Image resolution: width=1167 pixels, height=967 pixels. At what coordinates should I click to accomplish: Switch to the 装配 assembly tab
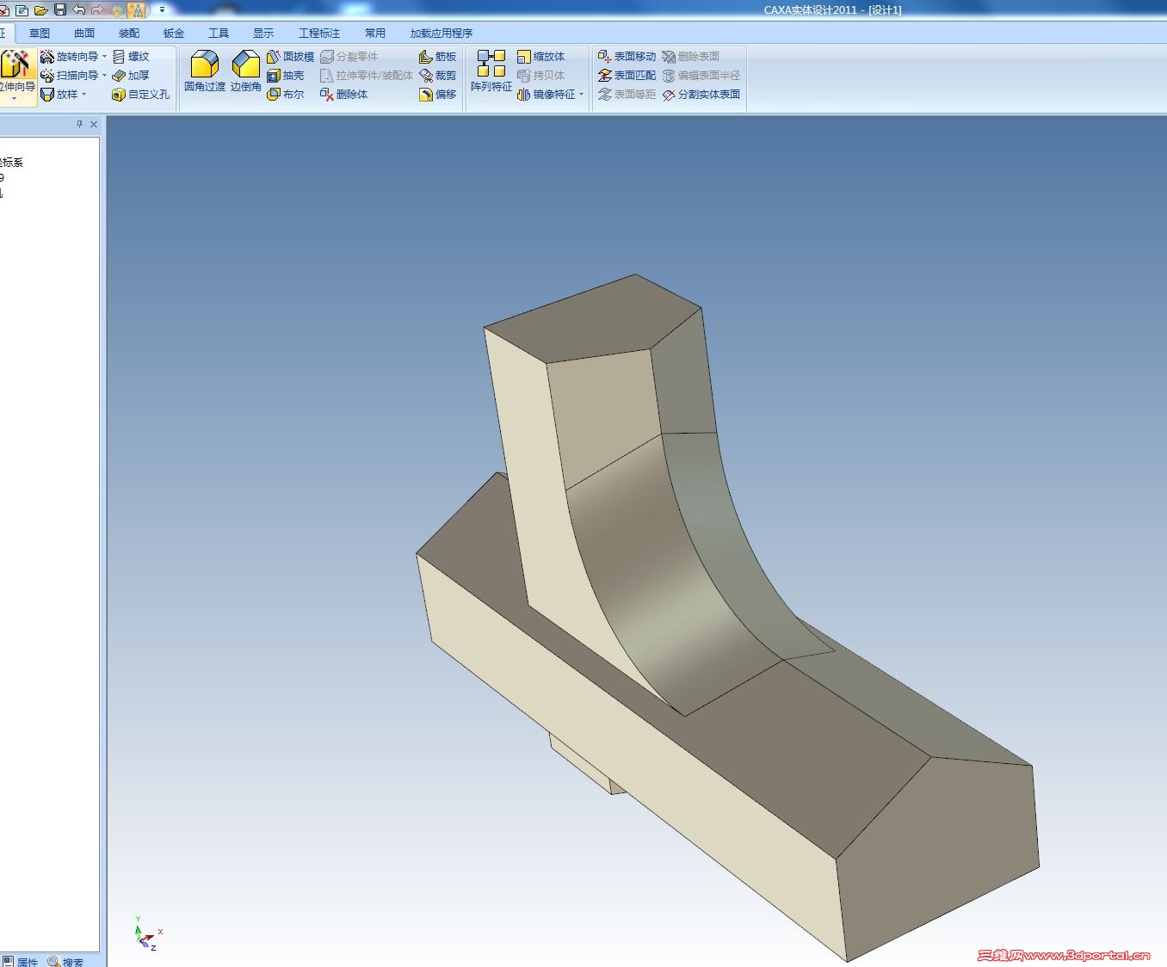[x=129, y=34]
